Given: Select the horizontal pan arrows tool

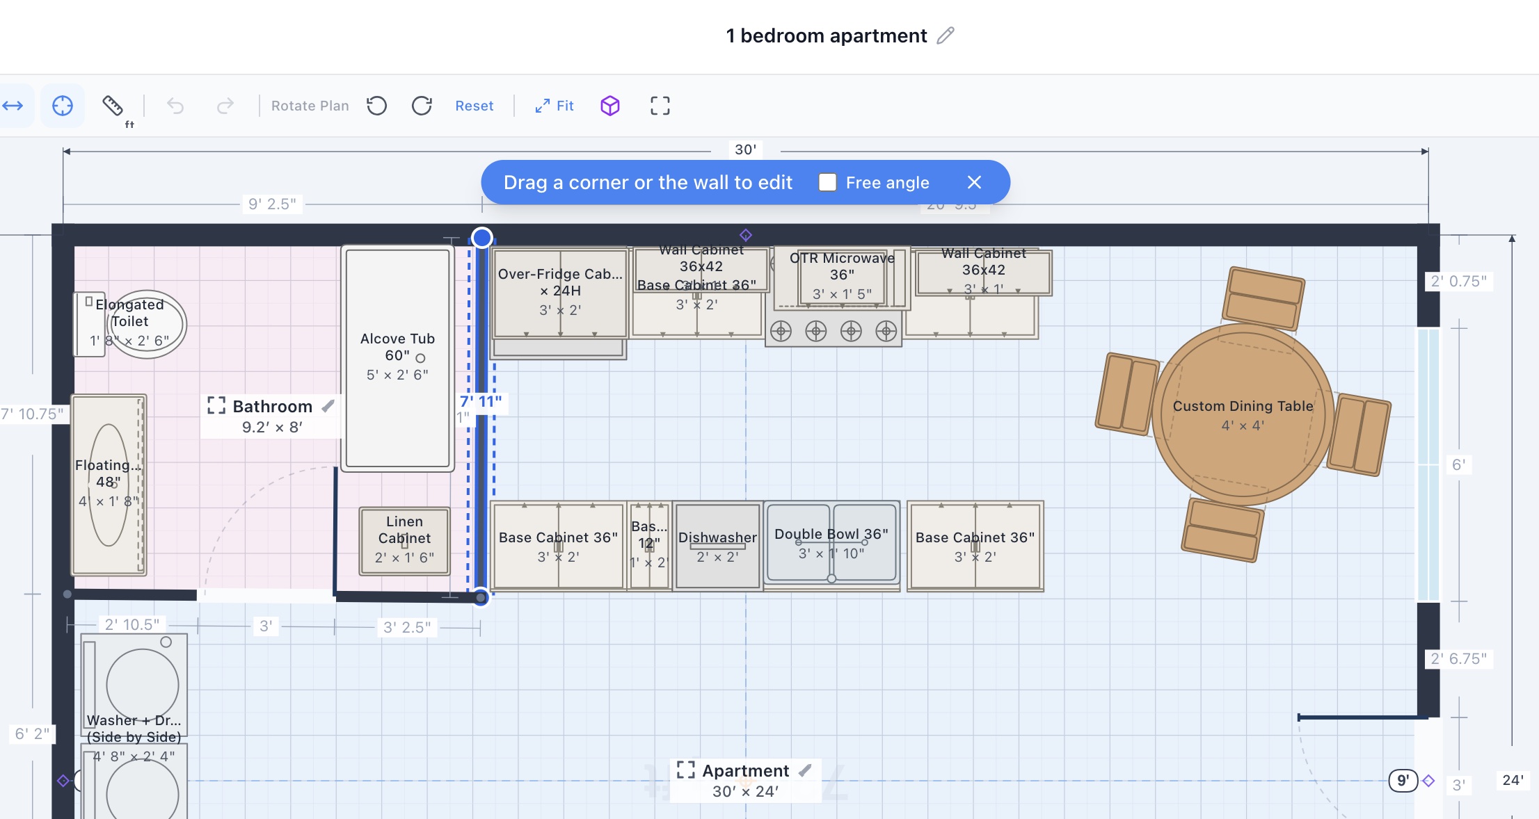Looking at the screenshot, I should 13,106.
